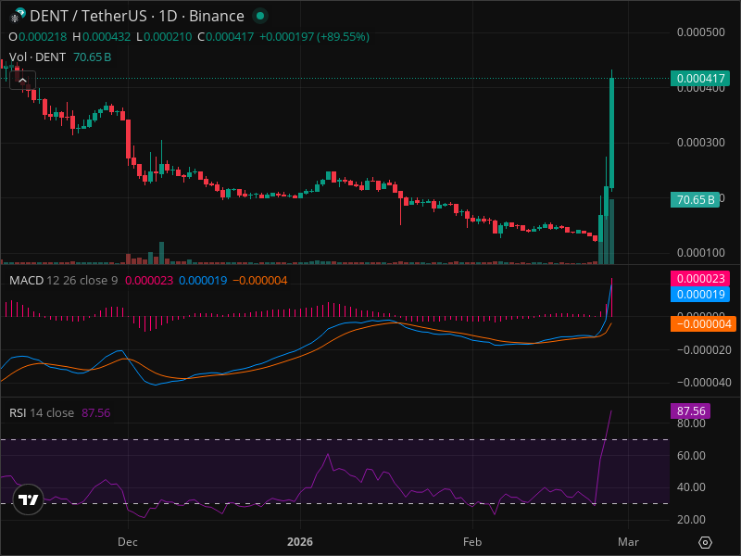Click the volume value 70.65 B in the legend

pos(92,57)
